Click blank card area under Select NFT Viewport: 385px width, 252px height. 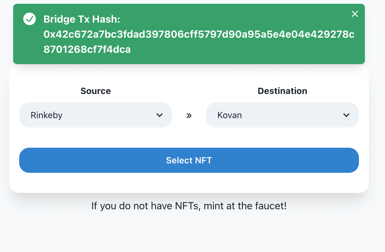point(189,183)
